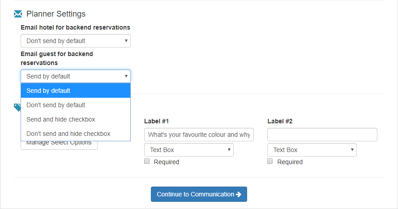Click the Planner Settings envelope icon

click(x=18, y=14)
